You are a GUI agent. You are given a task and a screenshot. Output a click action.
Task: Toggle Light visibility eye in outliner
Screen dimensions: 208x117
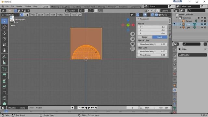coord(202,27)
